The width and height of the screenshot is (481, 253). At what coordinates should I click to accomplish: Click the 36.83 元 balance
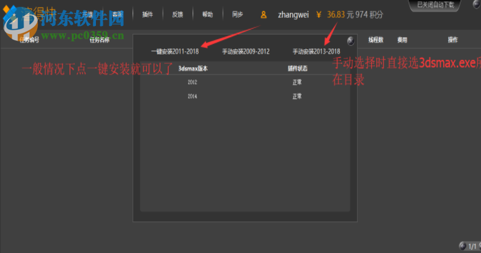coord(340,14)
